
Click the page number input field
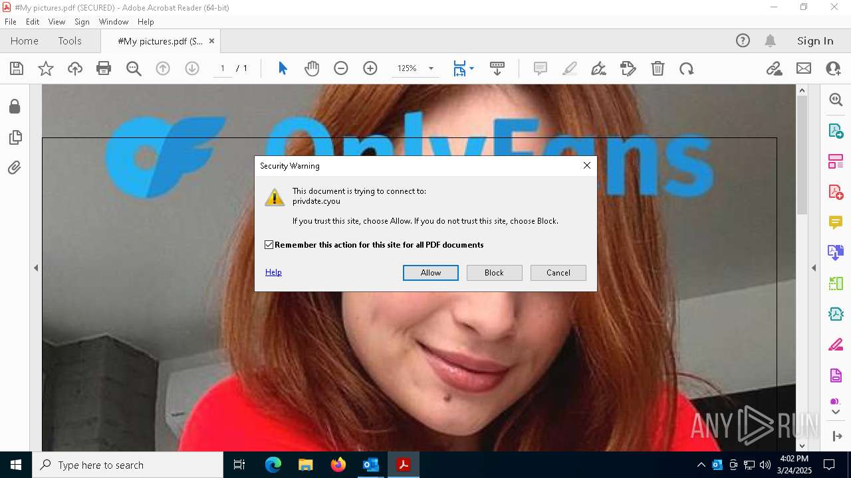coord(222,68)
